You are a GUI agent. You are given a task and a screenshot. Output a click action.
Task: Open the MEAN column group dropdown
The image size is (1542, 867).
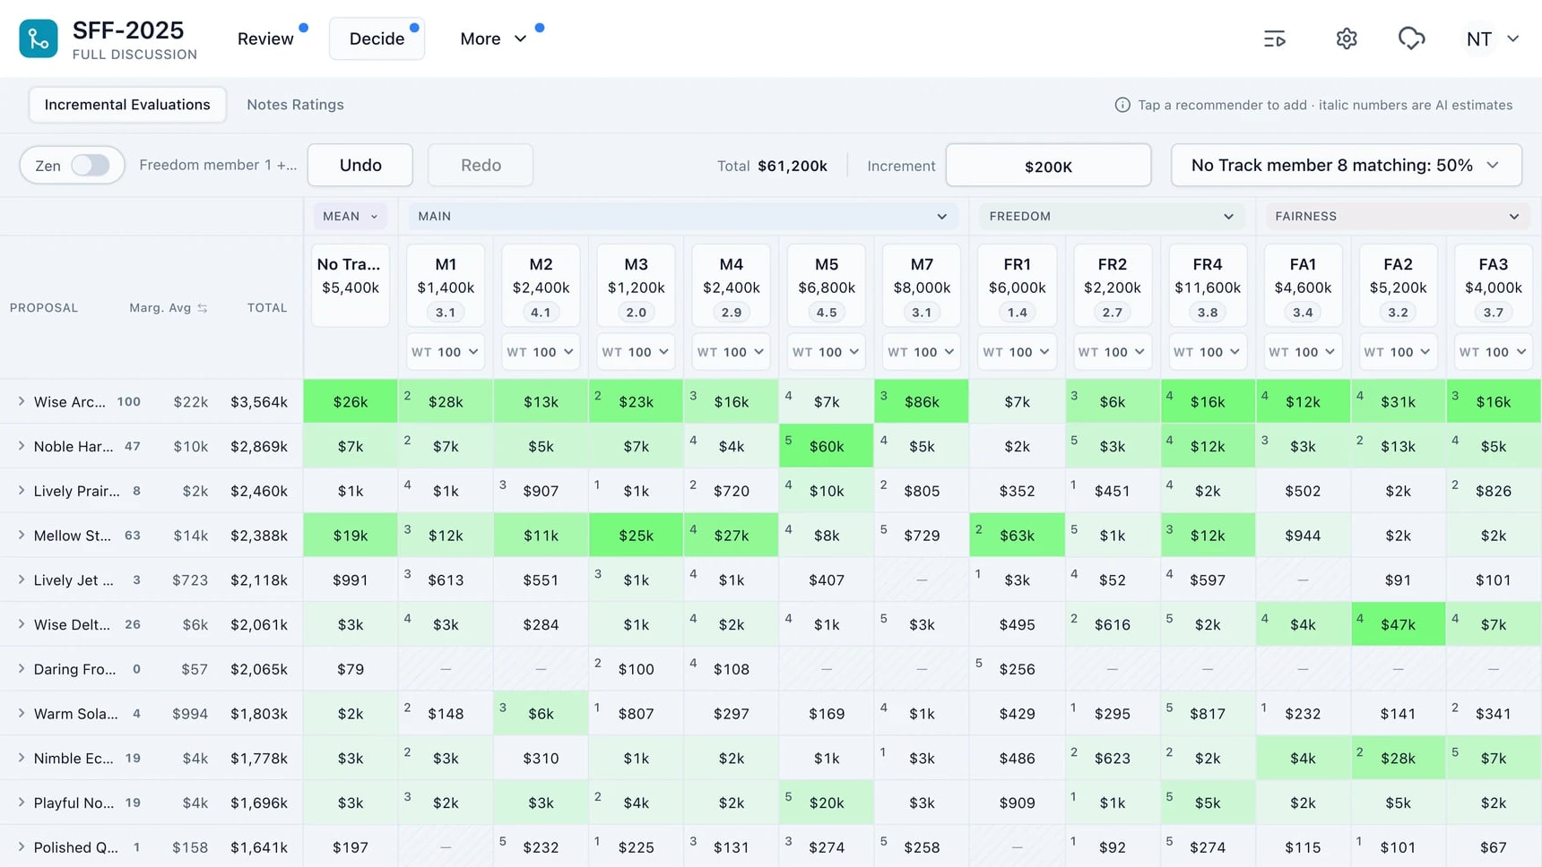tap(351, 216)
